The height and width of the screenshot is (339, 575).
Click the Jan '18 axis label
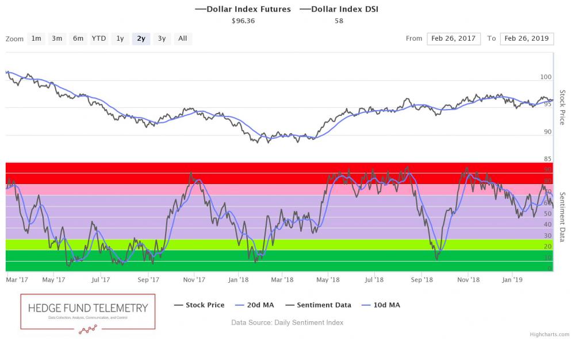pyautogui.click(x=239, y=280)
